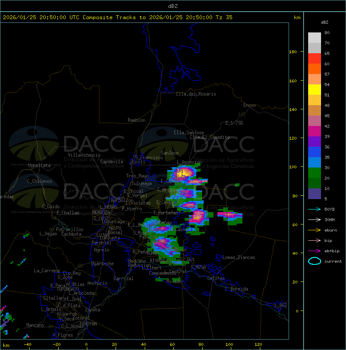This screenshot has height=350, width=346.
Task: Select the 80 dBZ light gray swatch
Action: click(x=314, y=37)
